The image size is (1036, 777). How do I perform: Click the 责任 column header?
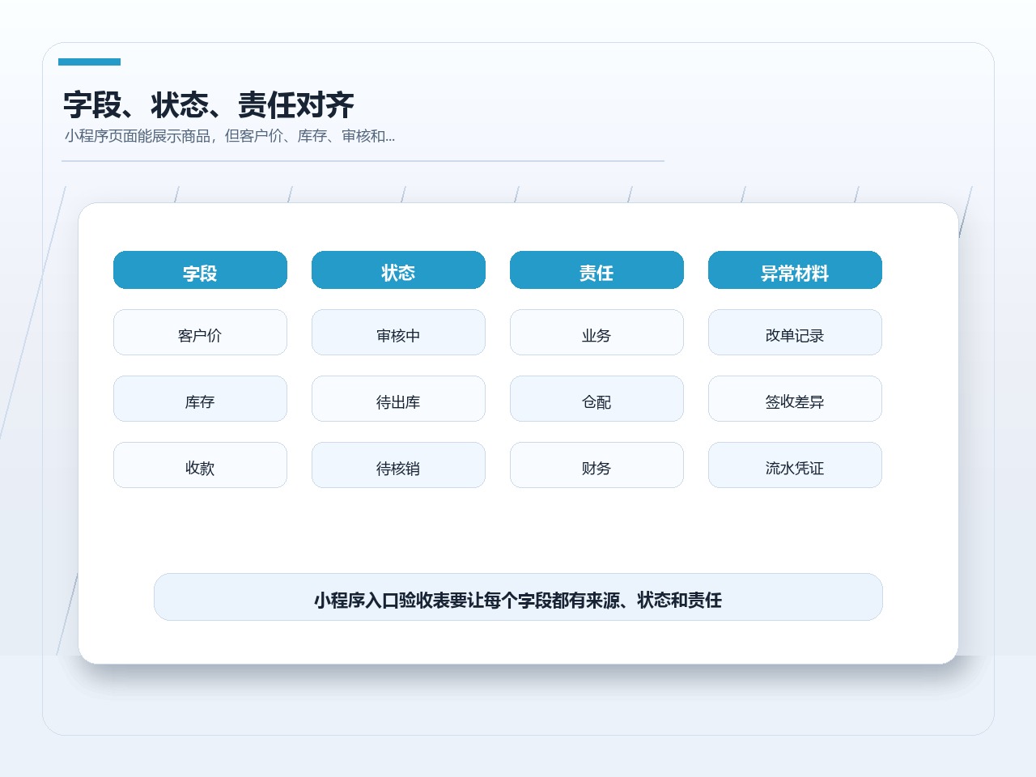[597, 270]
